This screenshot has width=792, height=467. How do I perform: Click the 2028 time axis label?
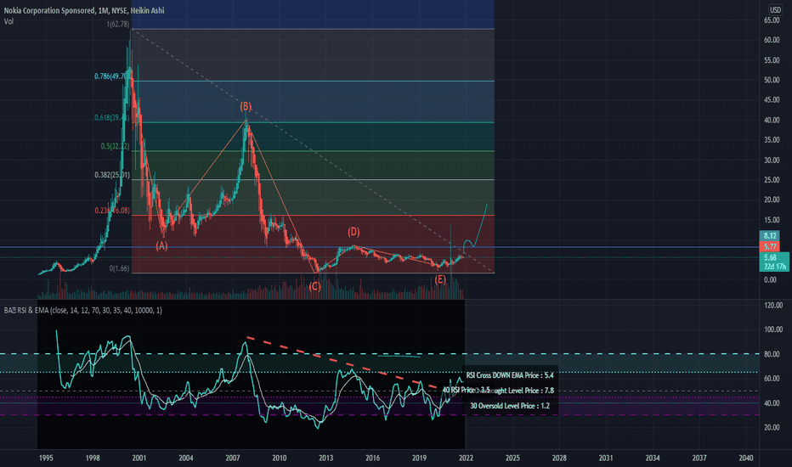(559, 458)
